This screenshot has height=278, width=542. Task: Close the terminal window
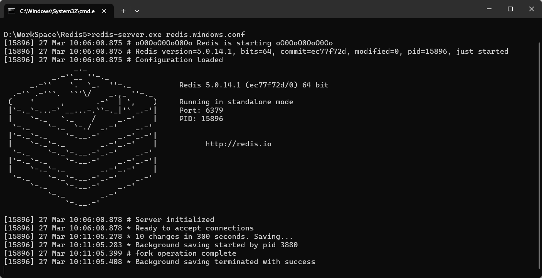pyautogui.click(x=531, y=9)
